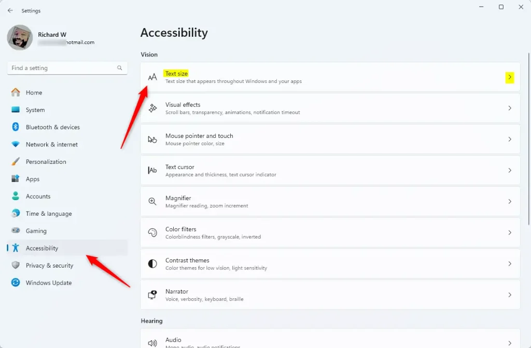
Task: Click 'Color themes for low vision' description
Action: coord(216,268)
